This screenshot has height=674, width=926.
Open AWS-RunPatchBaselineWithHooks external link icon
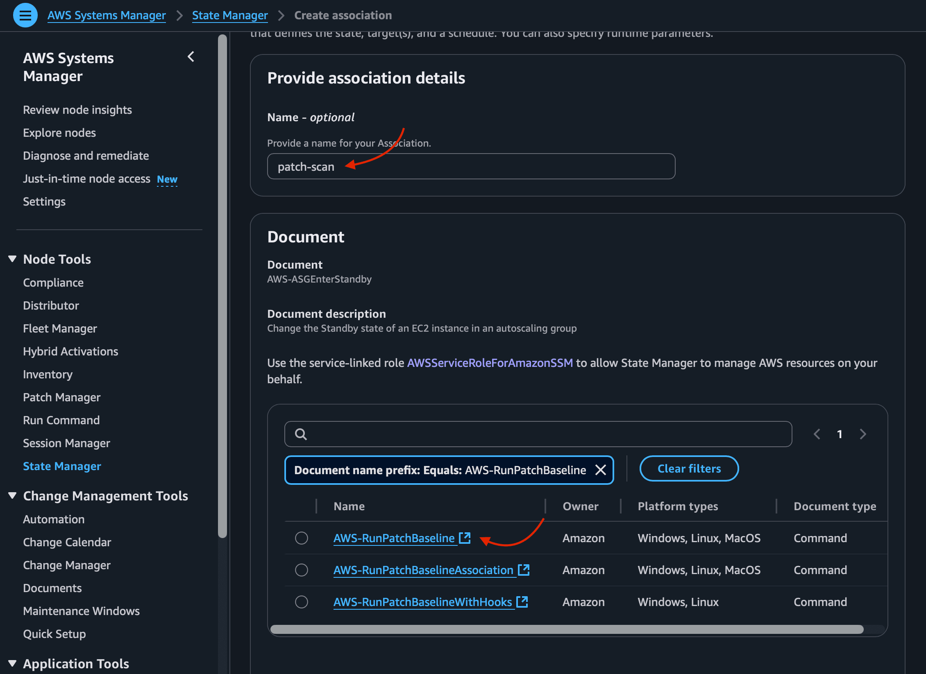[x=522, y=602]
